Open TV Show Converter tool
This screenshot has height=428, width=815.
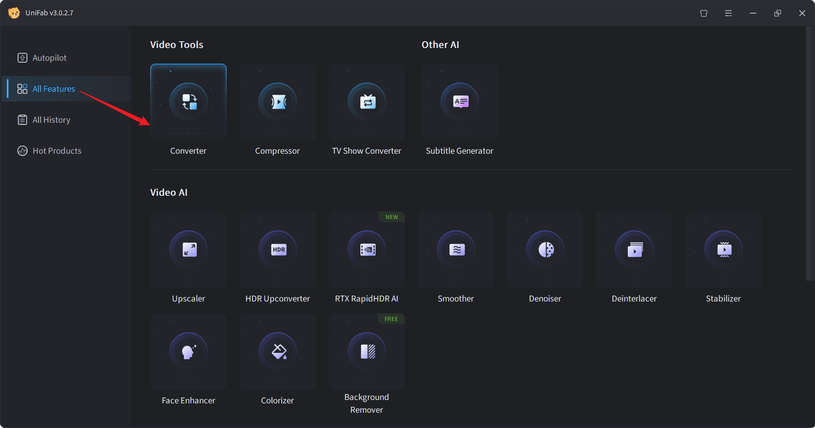tap(366, 102)
